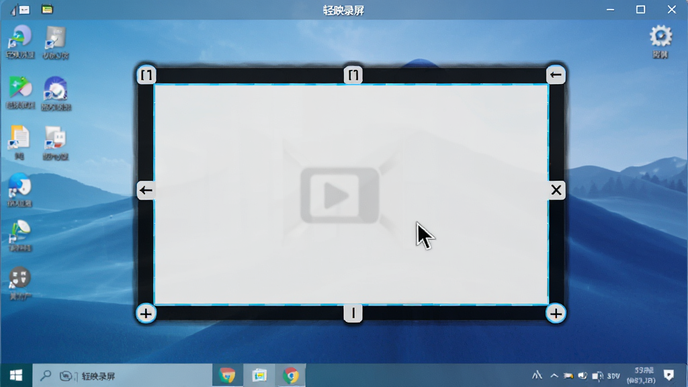Image resolution: width=688 pixels, height=387 pixels.
Task: Click the arrow handle on the frame's top-right corner
Action: tap(556, 75)
